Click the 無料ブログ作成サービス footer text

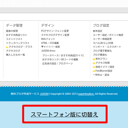pos(25,94)
